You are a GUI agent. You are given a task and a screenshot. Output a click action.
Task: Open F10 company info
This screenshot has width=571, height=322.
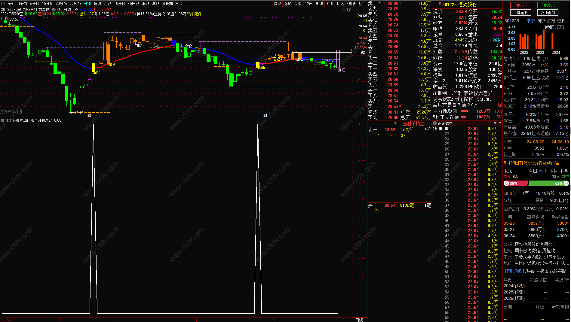[x=330, y=4]
